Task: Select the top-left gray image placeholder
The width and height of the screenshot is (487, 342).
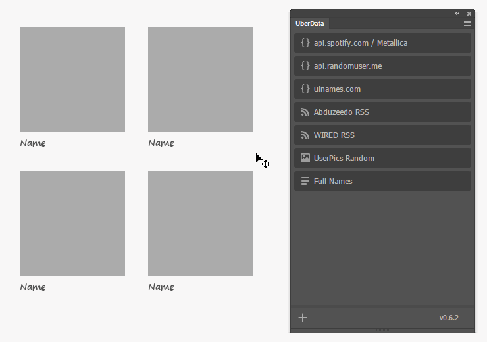Action: tap(72, 80)
